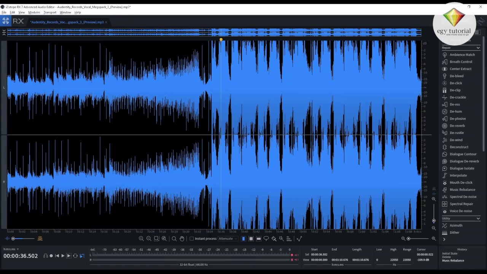Viewport: 487px width, 274px height.
Task: Open the De-crackle module
Action: pyautogui.click(x=454, y=97)
